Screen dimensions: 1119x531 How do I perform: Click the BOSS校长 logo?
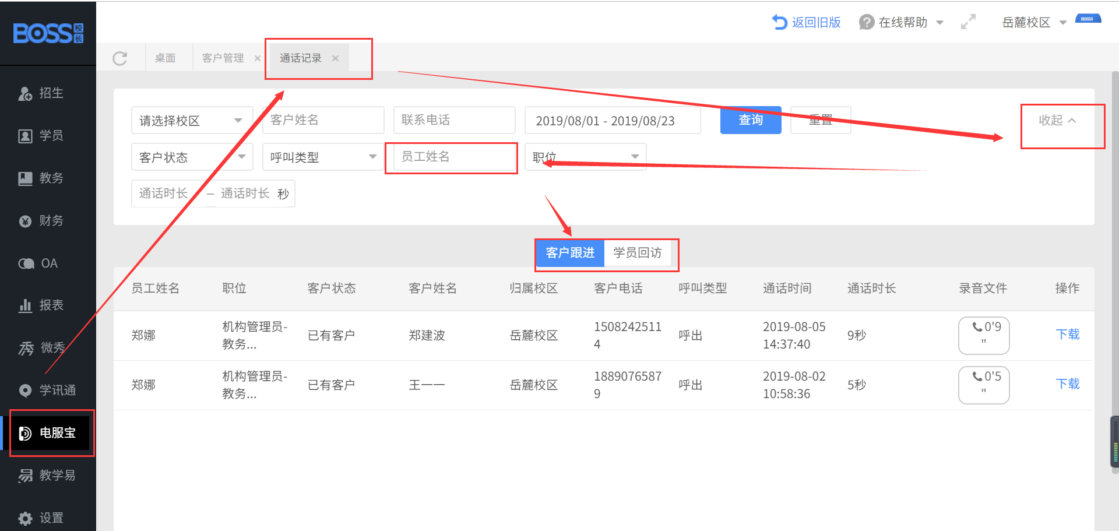coord(48,33)
